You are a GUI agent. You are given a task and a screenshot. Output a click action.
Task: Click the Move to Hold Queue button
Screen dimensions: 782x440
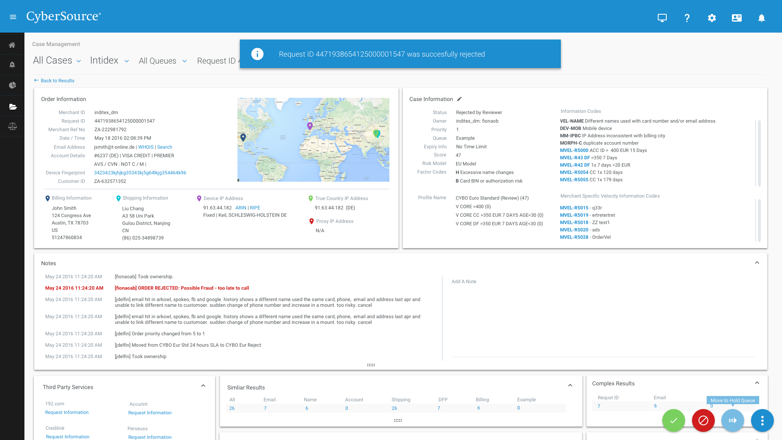(733, 420)
